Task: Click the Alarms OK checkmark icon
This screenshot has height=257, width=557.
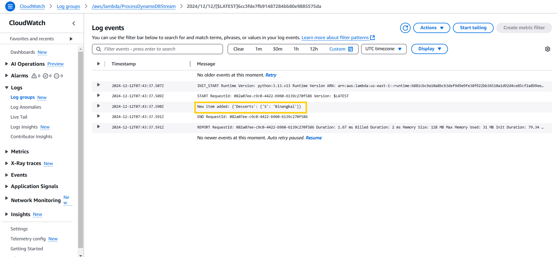Action: [x=45, y=76]
